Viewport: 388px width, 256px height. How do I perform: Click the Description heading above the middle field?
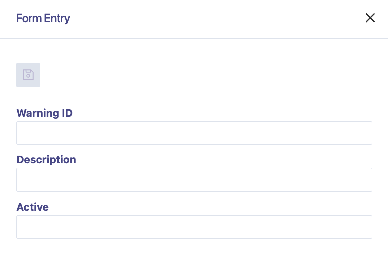(46, 160)
